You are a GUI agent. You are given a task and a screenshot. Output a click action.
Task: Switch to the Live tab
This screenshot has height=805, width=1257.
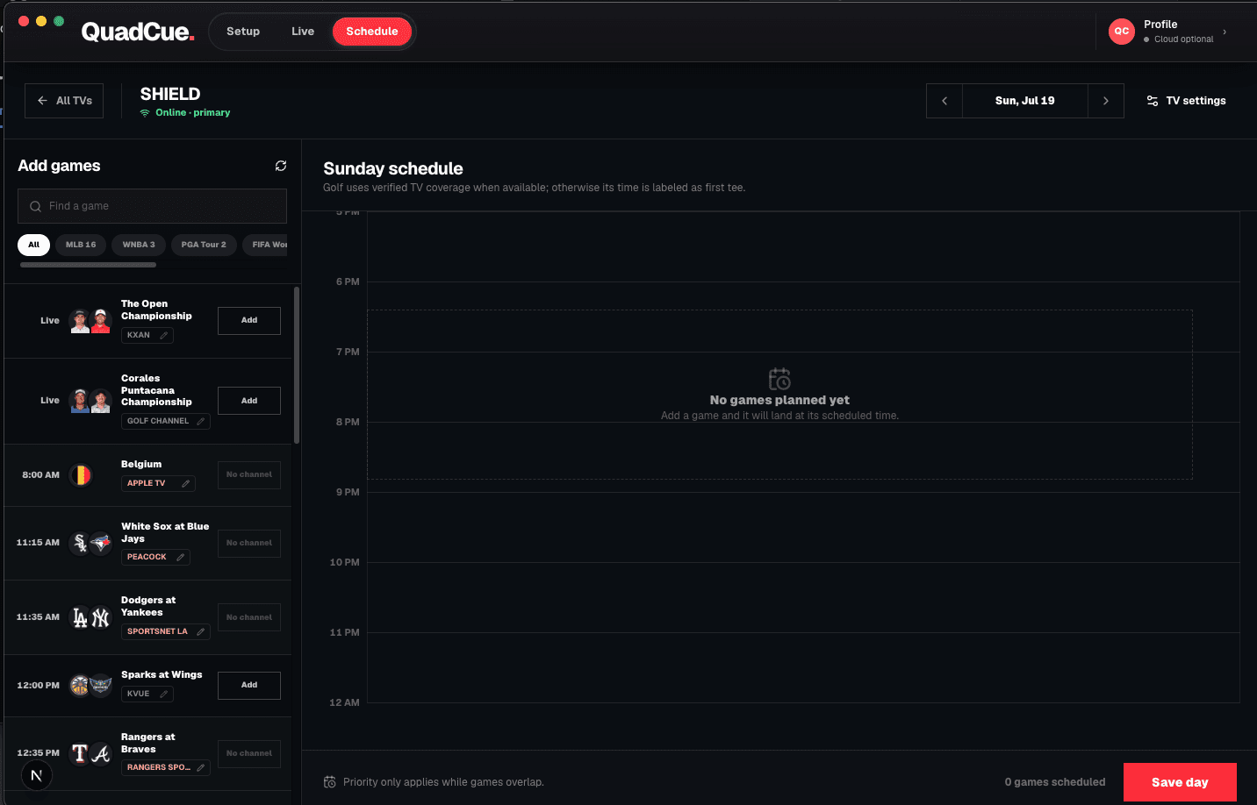[303, 32]
